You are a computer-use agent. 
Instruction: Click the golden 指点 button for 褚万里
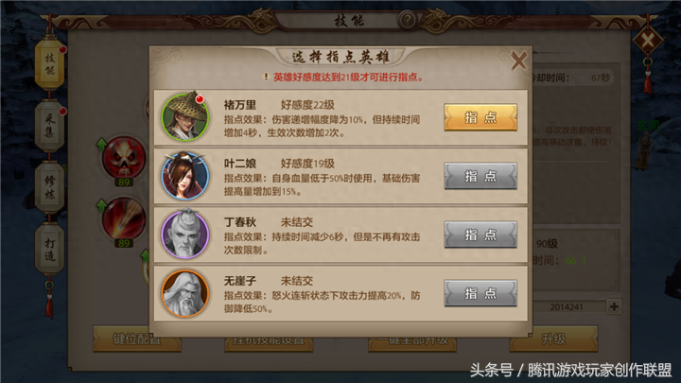[480, 117]
